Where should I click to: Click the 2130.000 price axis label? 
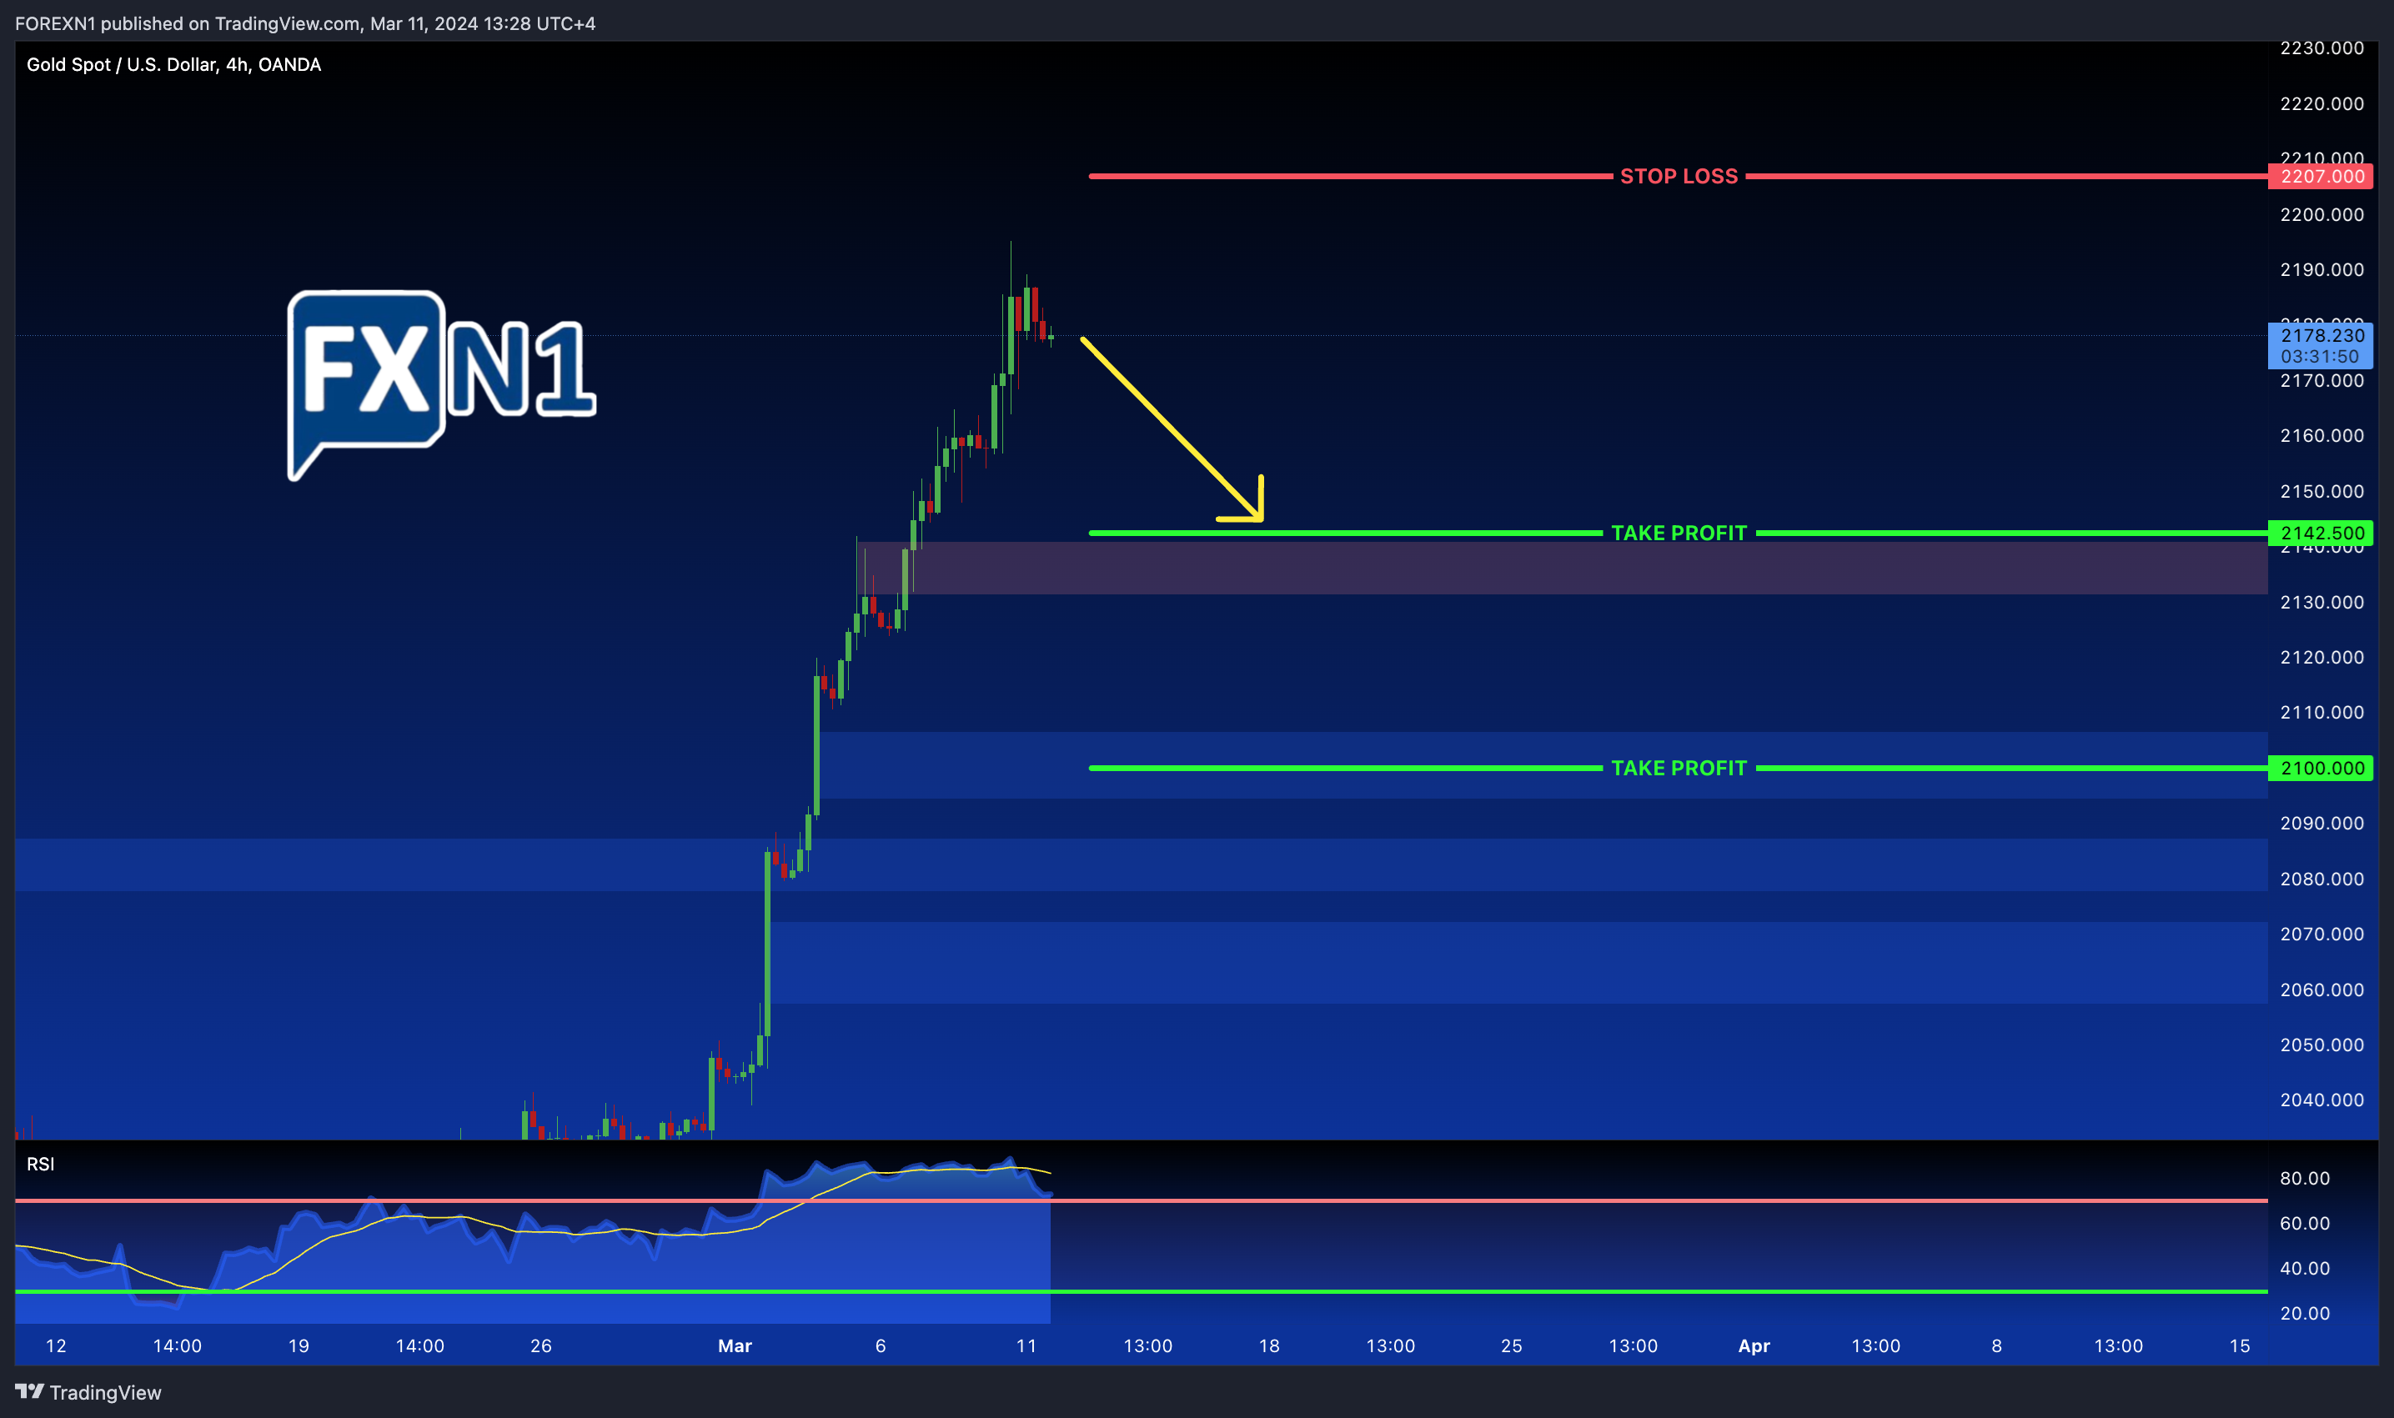[x=2321, y=602]
